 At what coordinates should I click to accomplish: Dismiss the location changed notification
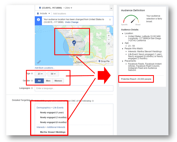[x=110, y=20]
